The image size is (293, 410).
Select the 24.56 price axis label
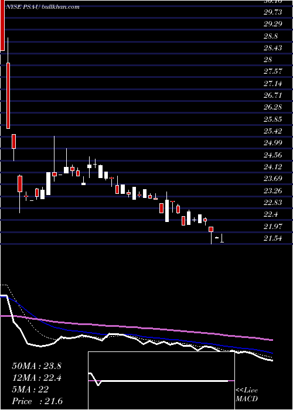click(x=273, y=155)
